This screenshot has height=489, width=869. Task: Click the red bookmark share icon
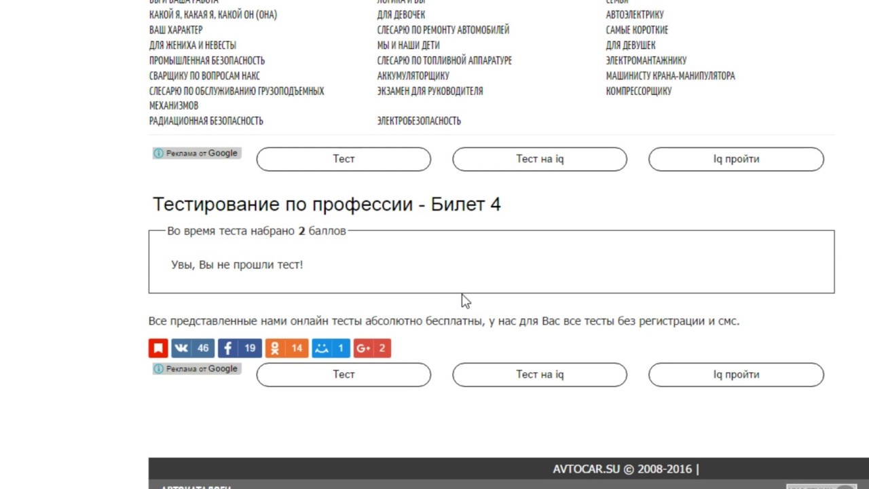[x=158, y=348]
